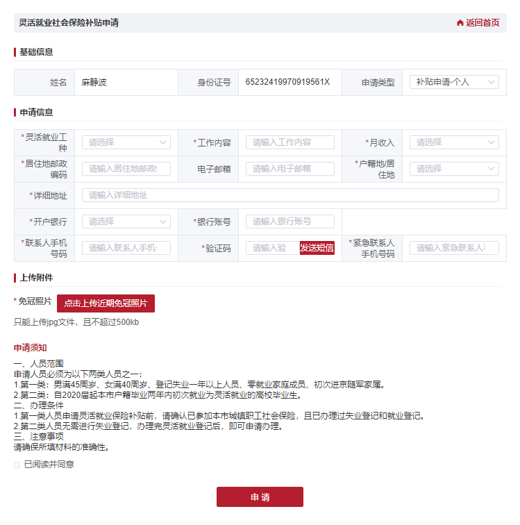
Task: Open the 申请类型 dropdown
Action: [454, 82]
